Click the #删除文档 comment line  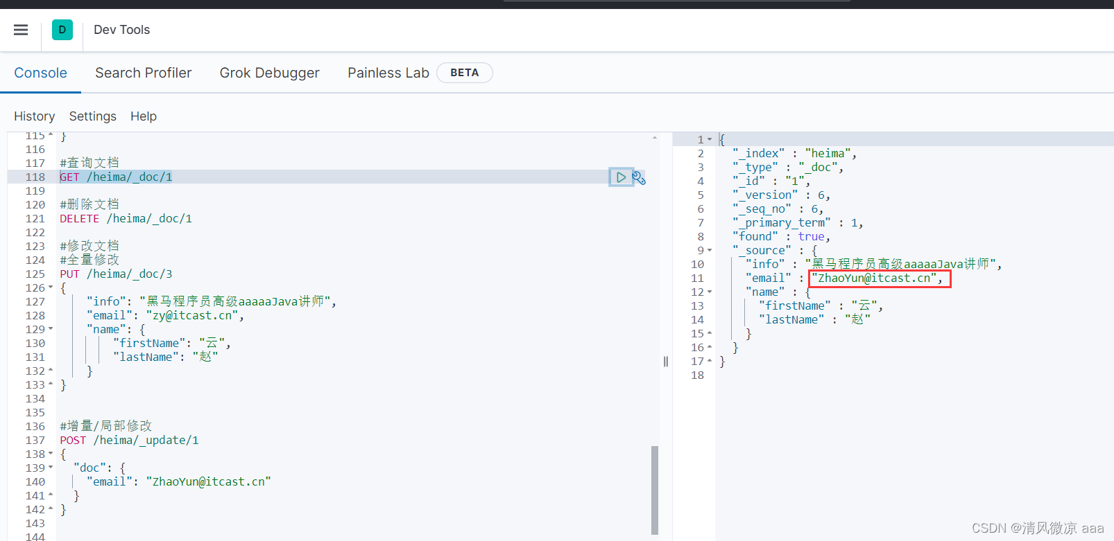coord(89,204)
